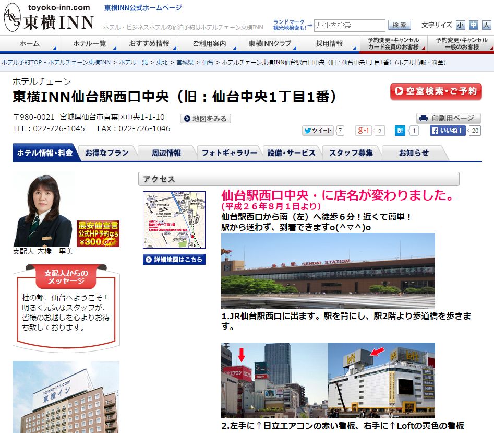Click the hotel building exterior photo
494x433 pixels.
[x=66, y=397]
